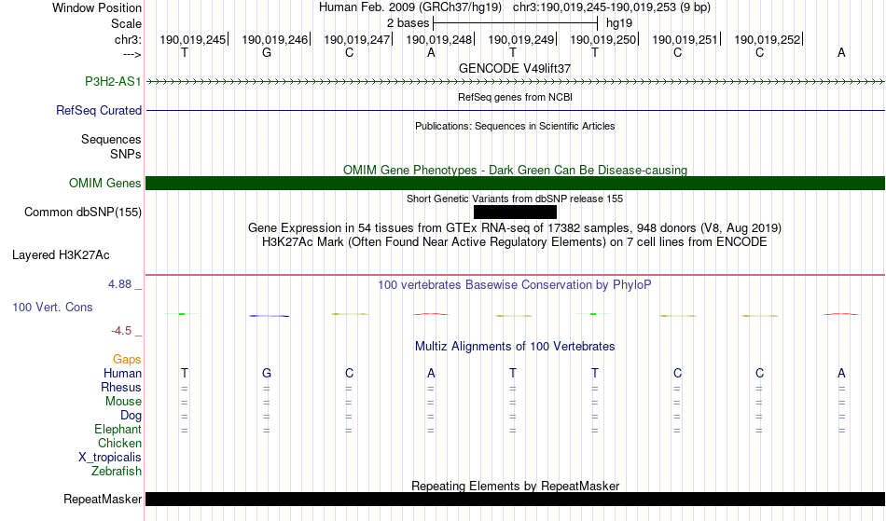This screenshot has width=886, height=521.
Task: Click the hg19 label beside the scale bar
Action: tap(619, 23)
